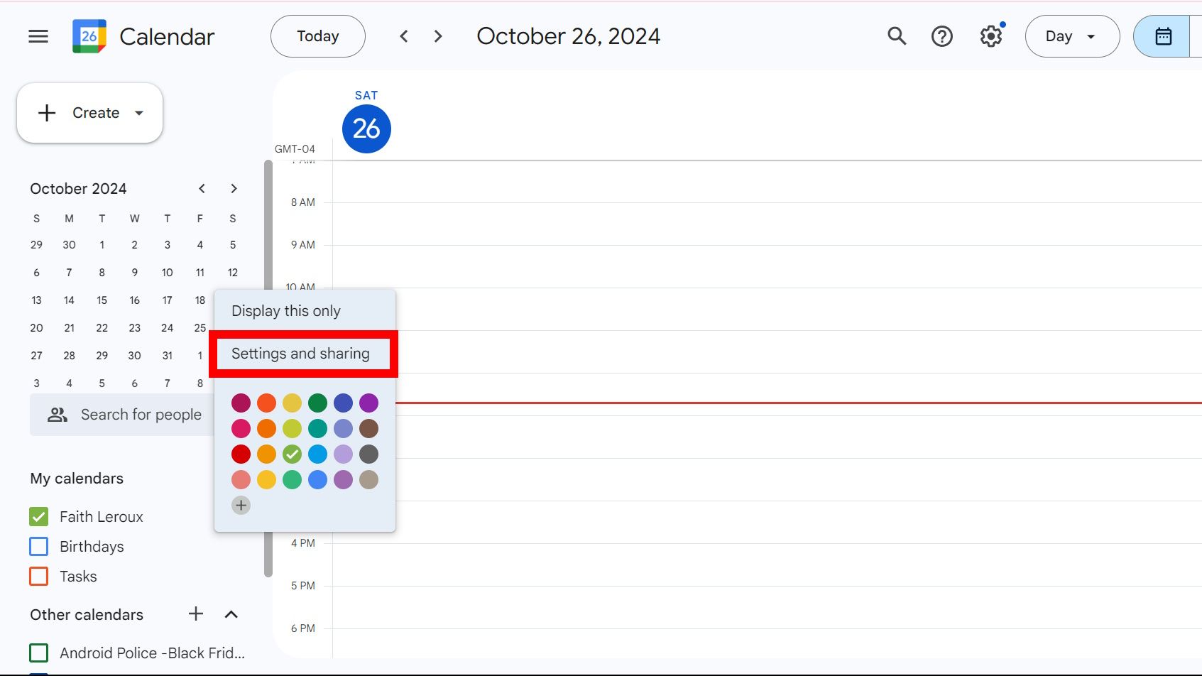Click the 9 AM time slot row
Screen dimensions: 1202x676
pos(767,266)
